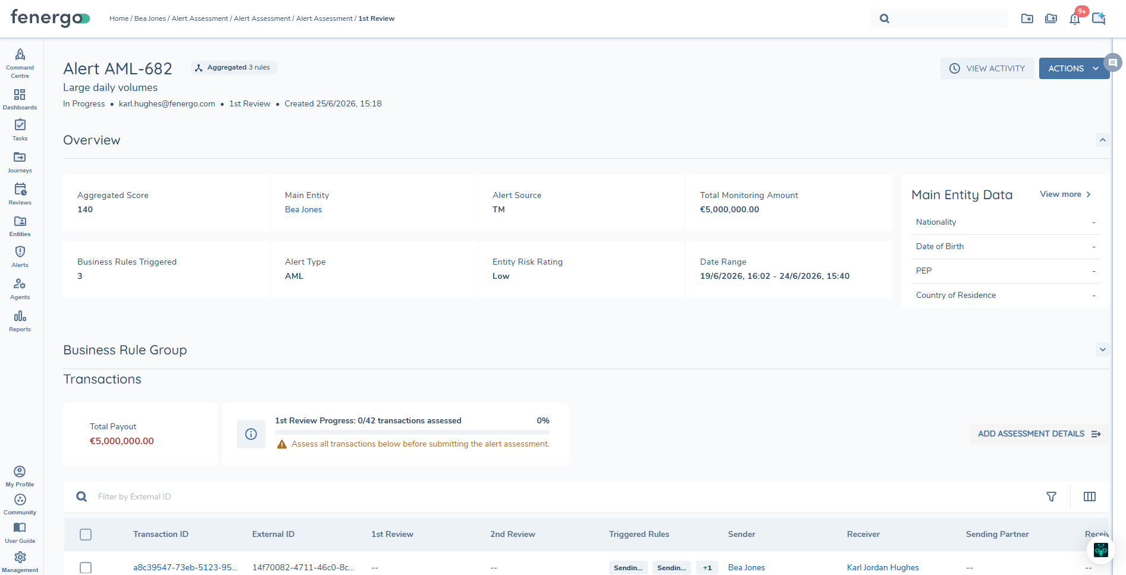The image size is (1126, 575).
Task: Open the comments bubble beside Actions
Action: (1112, 62)
